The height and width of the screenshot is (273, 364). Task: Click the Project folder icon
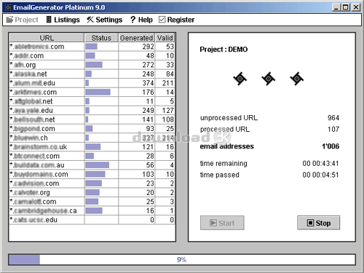pyautogui.click(x=9, y=20)
